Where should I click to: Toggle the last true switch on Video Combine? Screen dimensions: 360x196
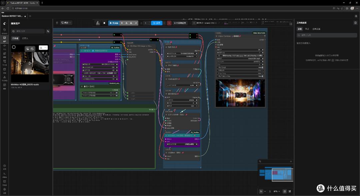[x=262, y=76]
